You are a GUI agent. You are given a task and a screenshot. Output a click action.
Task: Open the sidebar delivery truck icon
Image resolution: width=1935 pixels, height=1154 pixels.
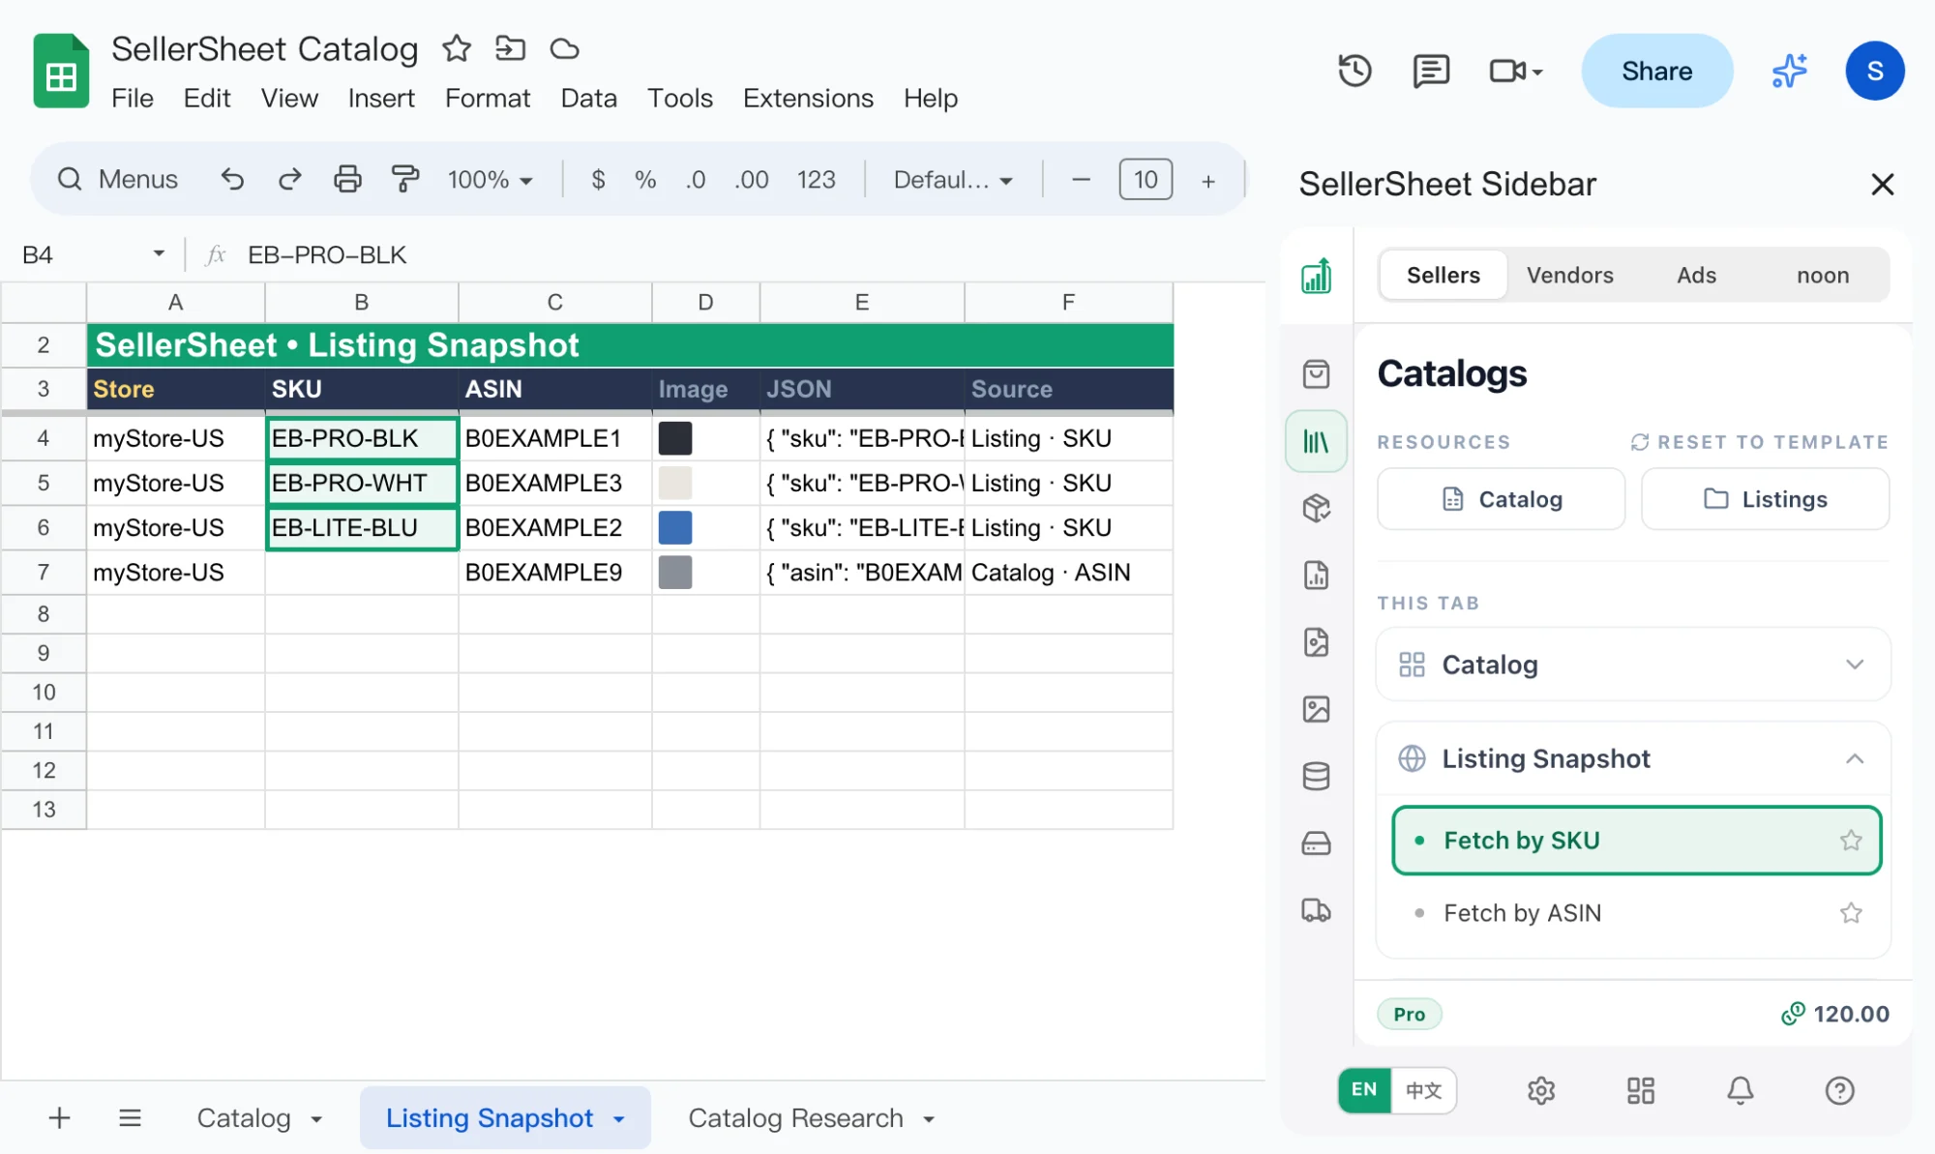[x=1316, y=910]
